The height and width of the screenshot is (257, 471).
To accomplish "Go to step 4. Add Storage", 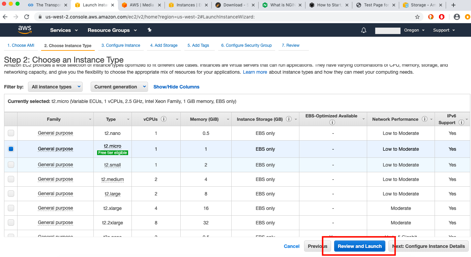I will pos(164,45).
